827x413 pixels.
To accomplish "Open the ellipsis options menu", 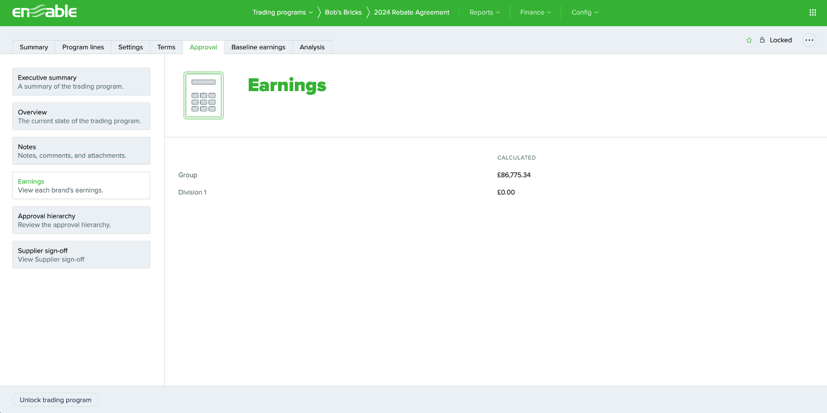I will pyautogui.click(x=809, y=39).
